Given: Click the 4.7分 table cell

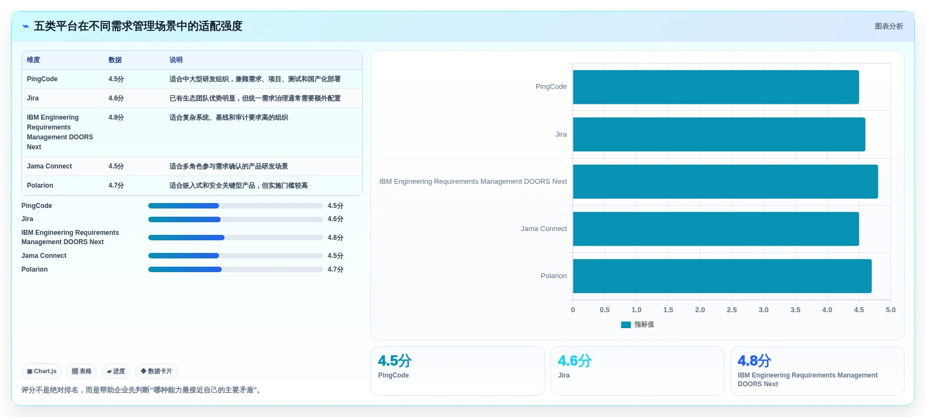Looking at the screenshot, I should pyautogui.click(x=116, y=185).
